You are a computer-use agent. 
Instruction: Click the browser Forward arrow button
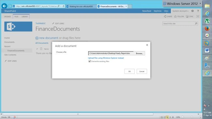tap(9, 6)
